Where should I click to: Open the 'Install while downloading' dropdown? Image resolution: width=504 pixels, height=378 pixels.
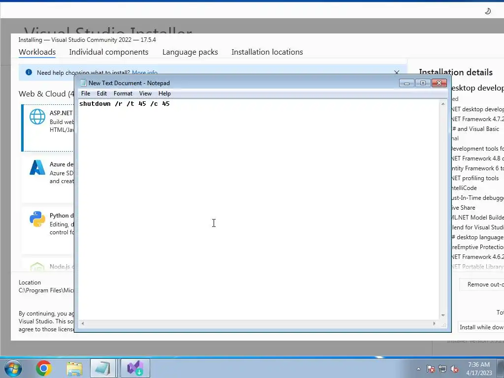click(x=481, y=327)
